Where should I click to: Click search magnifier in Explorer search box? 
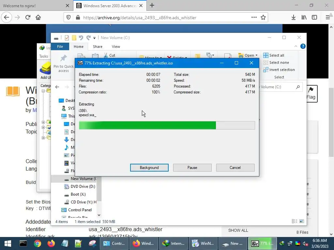pyautogui.click(x=298, y=87)
